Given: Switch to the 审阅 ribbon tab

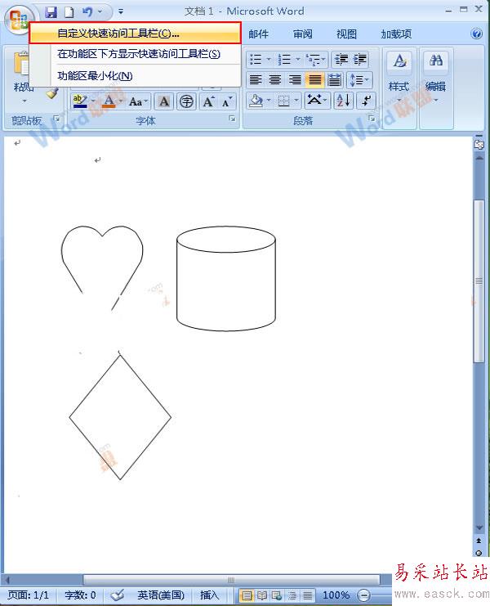Looking at the screenshot, I should click(x=302, y=34).
